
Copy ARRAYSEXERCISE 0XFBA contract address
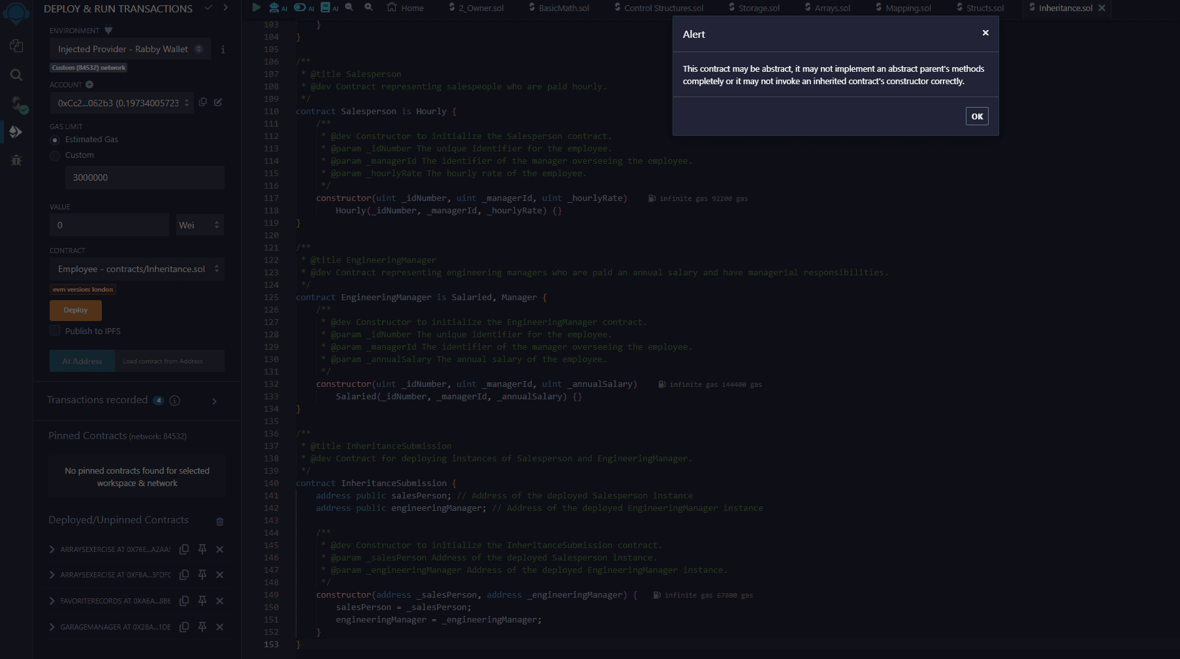[x=184, y=575]
